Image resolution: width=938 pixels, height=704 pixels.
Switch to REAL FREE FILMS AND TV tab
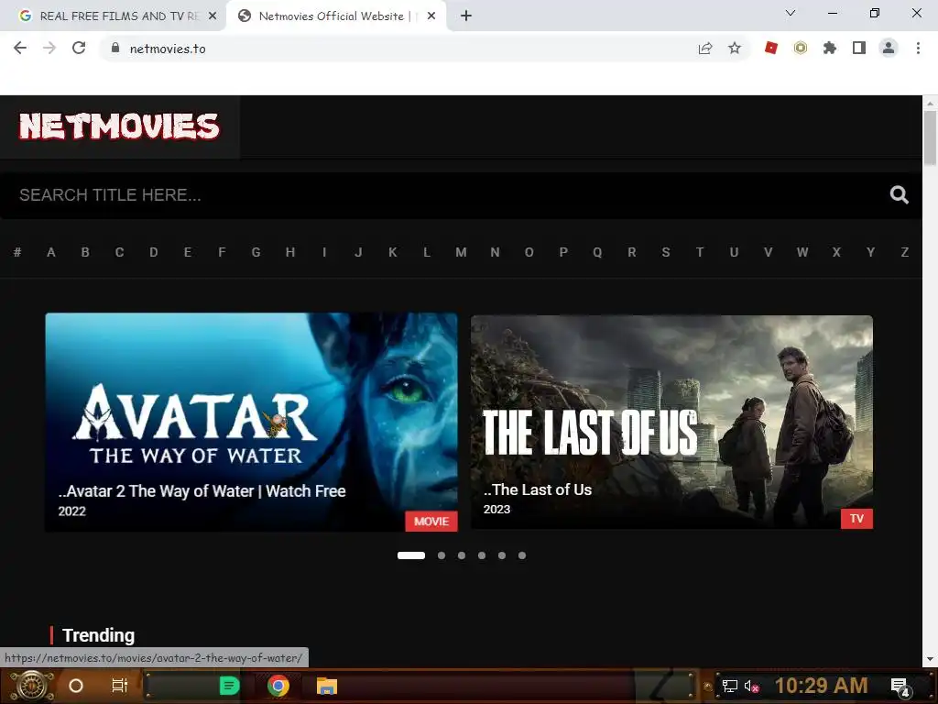[114, 16]
